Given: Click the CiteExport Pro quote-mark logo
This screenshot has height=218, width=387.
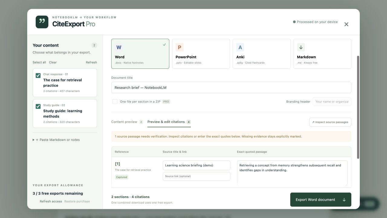Looking at the screenshot, I should [42, 22].
